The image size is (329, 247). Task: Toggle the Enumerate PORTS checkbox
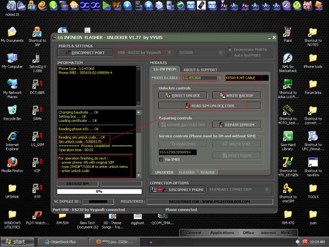click(x=230, y=49)
